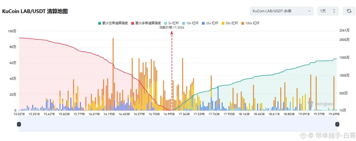Click the right zoom slider handle
Screen dimensions: 356x141
pyautogui.click(x=337, y=124)
